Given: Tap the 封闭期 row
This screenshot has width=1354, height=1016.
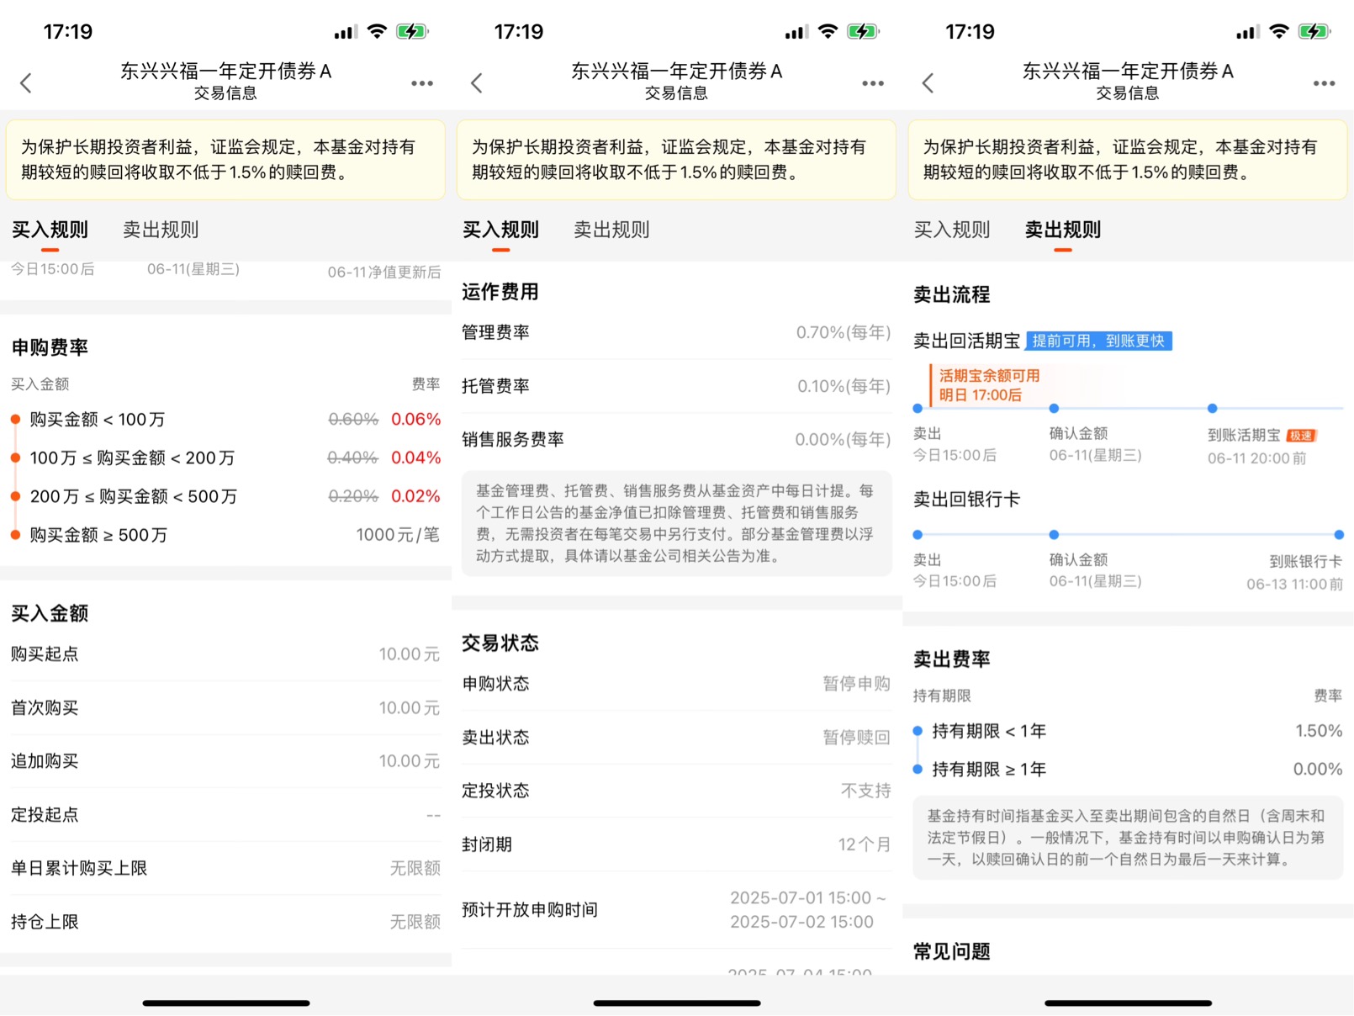Looking at the screenshot, I should tap(676, 844).
